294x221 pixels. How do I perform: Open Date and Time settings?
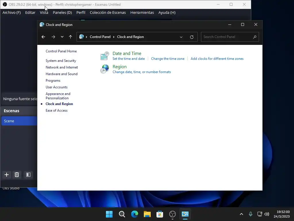pyautogui.click(x=127, y=53)
